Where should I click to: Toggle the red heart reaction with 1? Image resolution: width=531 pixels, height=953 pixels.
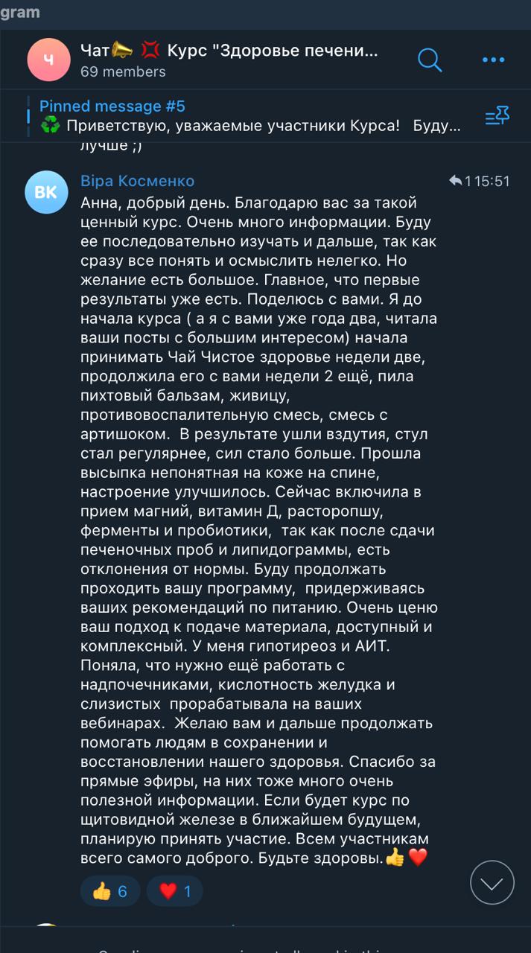click(175, 891)
